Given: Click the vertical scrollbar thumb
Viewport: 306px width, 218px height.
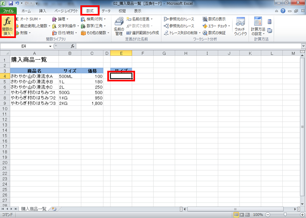Looking at the screenshot, I should [302, 127].
